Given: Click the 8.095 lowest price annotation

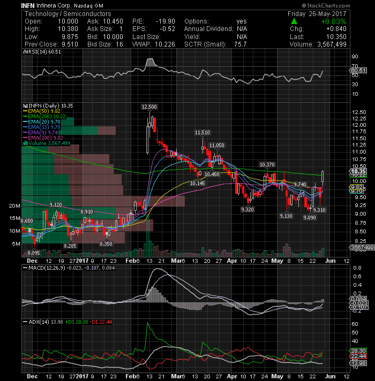Looking at the screenshot, I should click(34, 253).
